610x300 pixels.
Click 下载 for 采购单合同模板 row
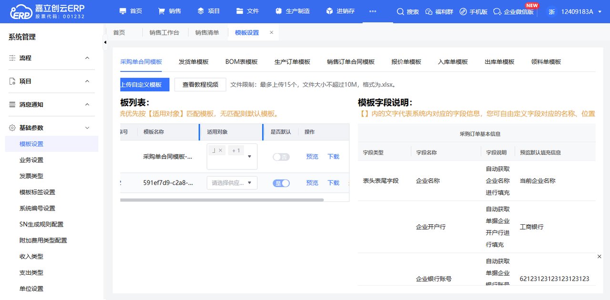pos(334,157)
